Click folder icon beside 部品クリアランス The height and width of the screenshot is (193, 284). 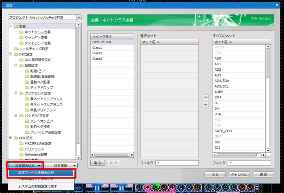pyautogui.click(x=27, y=110)
